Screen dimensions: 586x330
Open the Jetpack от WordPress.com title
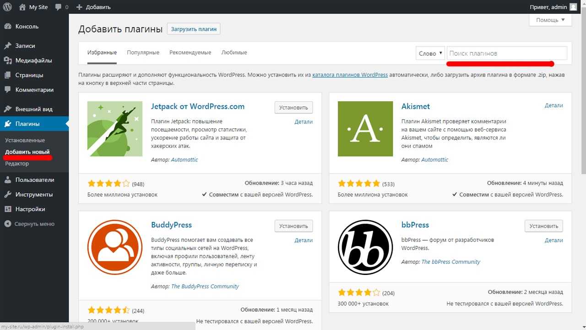198,106
